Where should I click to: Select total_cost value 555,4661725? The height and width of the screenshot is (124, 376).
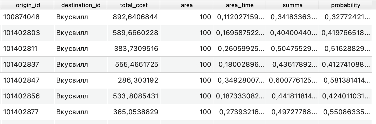pyautogui.click(x=134, y=65)
